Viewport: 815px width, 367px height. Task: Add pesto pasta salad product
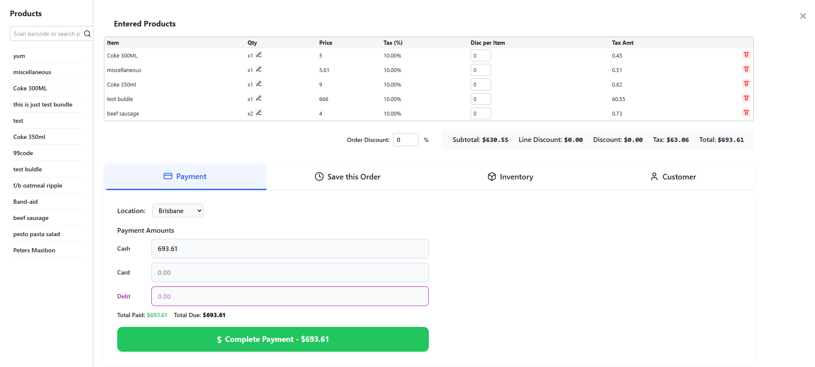46,234
